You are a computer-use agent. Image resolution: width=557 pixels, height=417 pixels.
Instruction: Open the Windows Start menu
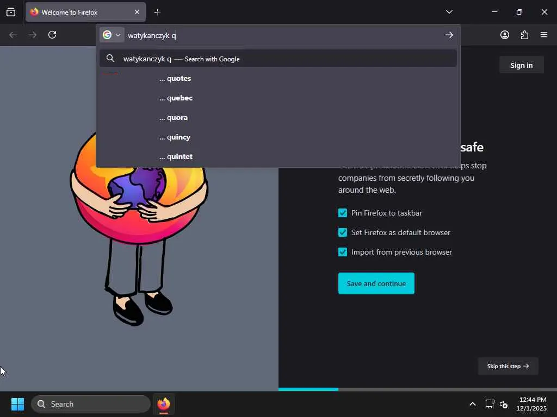click(x=17, y=404)
